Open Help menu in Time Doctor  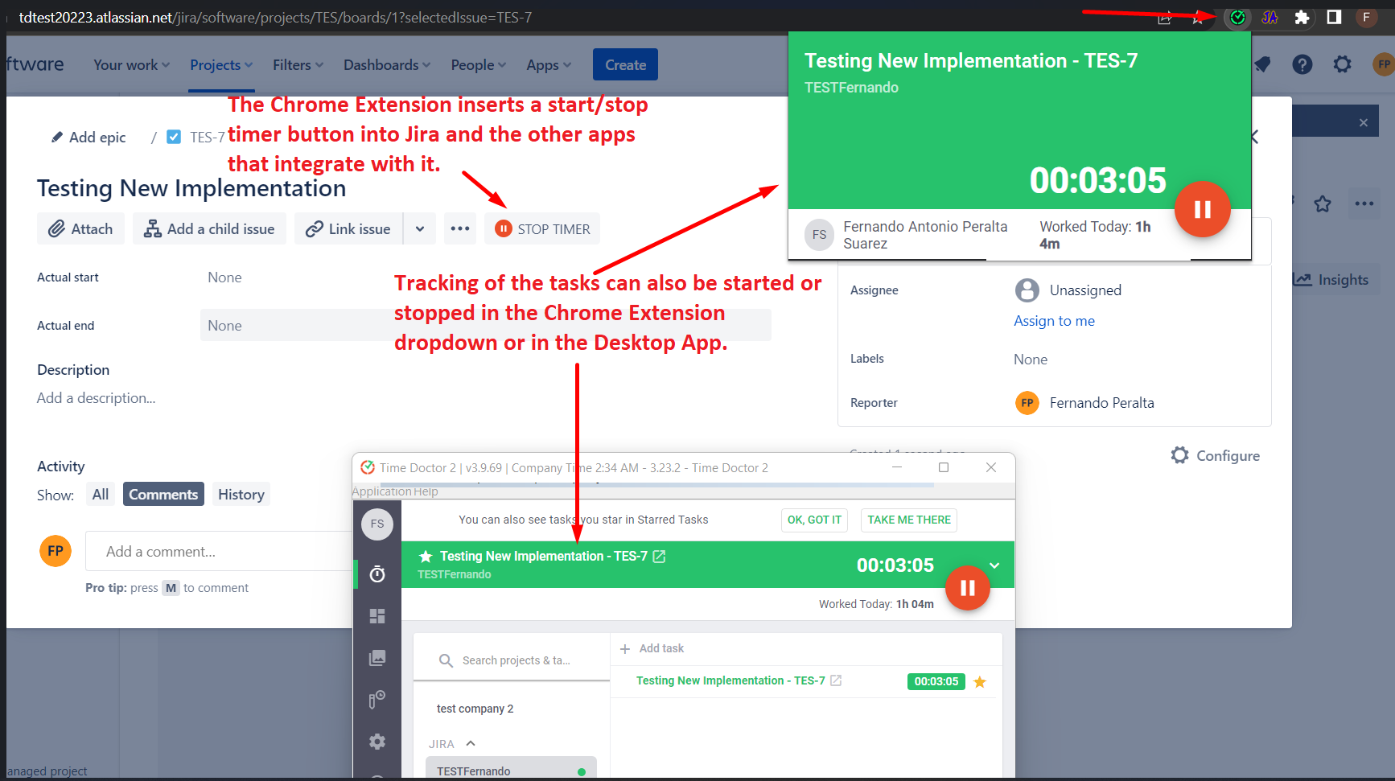pyautogui.click(x=426, y=491)
